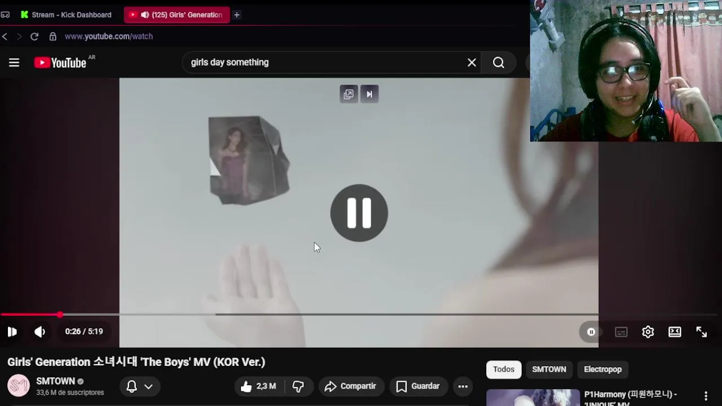Screen dimensions: 722x406
Task: Like the video (2,3 M)
Action: tap(259, 386)
